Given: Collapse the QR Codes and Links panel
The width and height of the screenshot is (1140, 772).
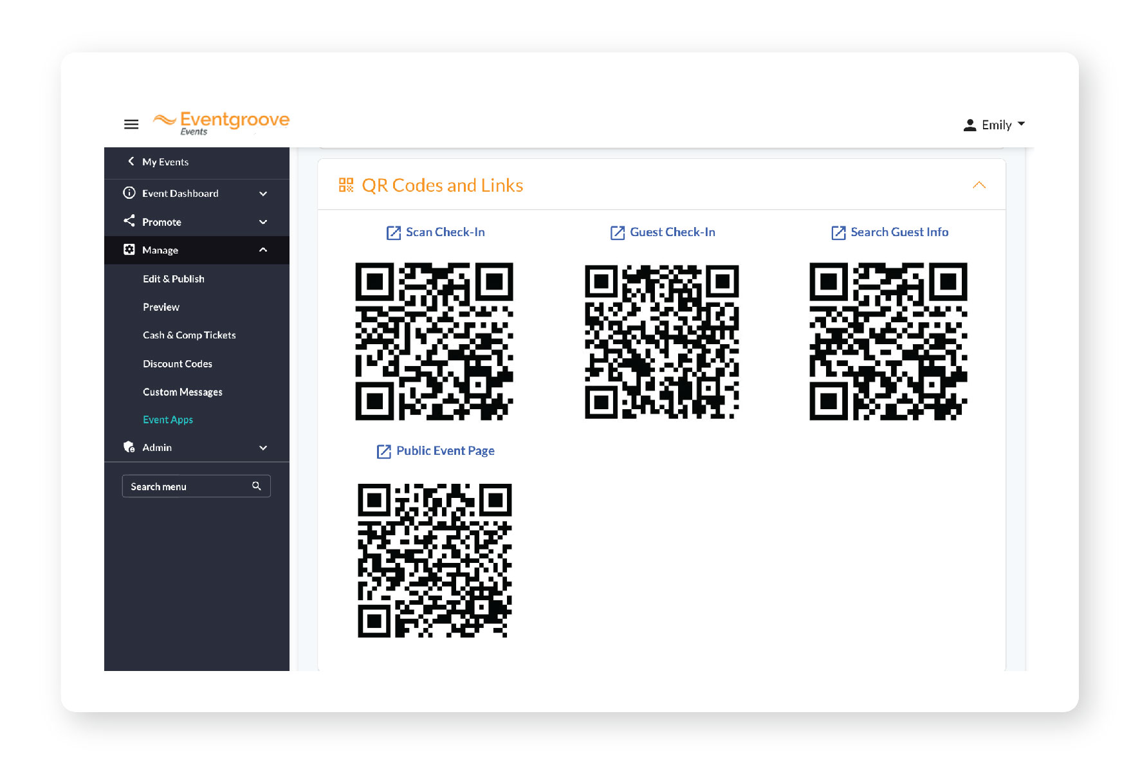Looking at the screenshot, I should tap(979, 185).
